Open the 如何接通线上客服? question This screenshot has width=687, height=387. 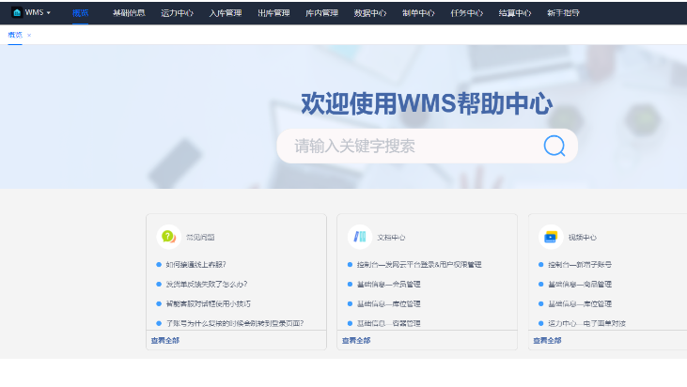195,265
